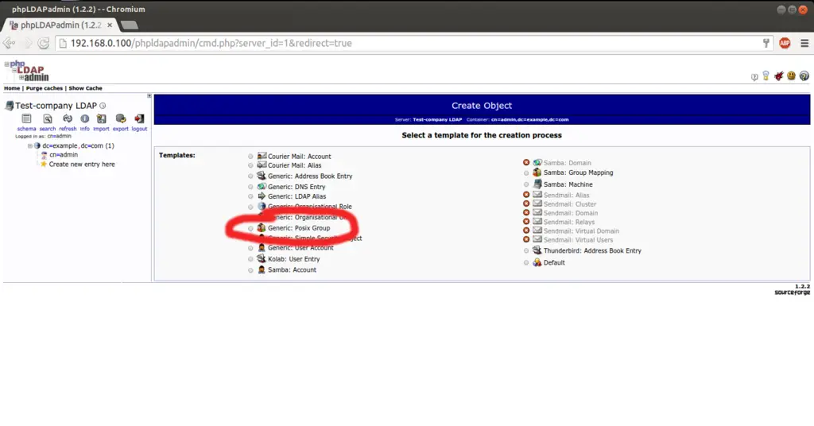This screenshot has height=426, width=814.
Task: Select the Kolab: User Entry radio button
Action: 250,259
